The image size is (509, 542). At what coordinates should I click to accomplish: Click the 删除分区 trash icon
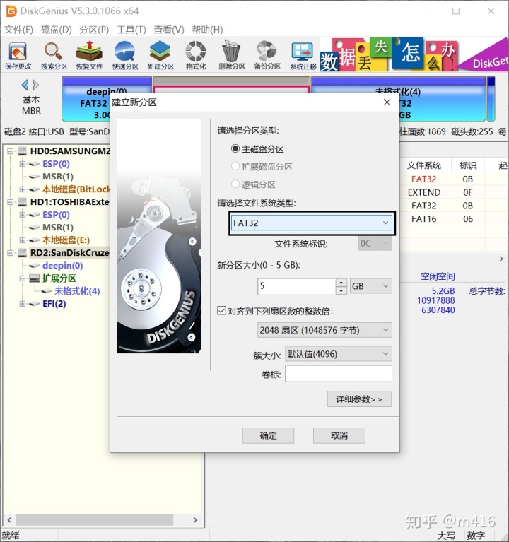tap(231, 55)
